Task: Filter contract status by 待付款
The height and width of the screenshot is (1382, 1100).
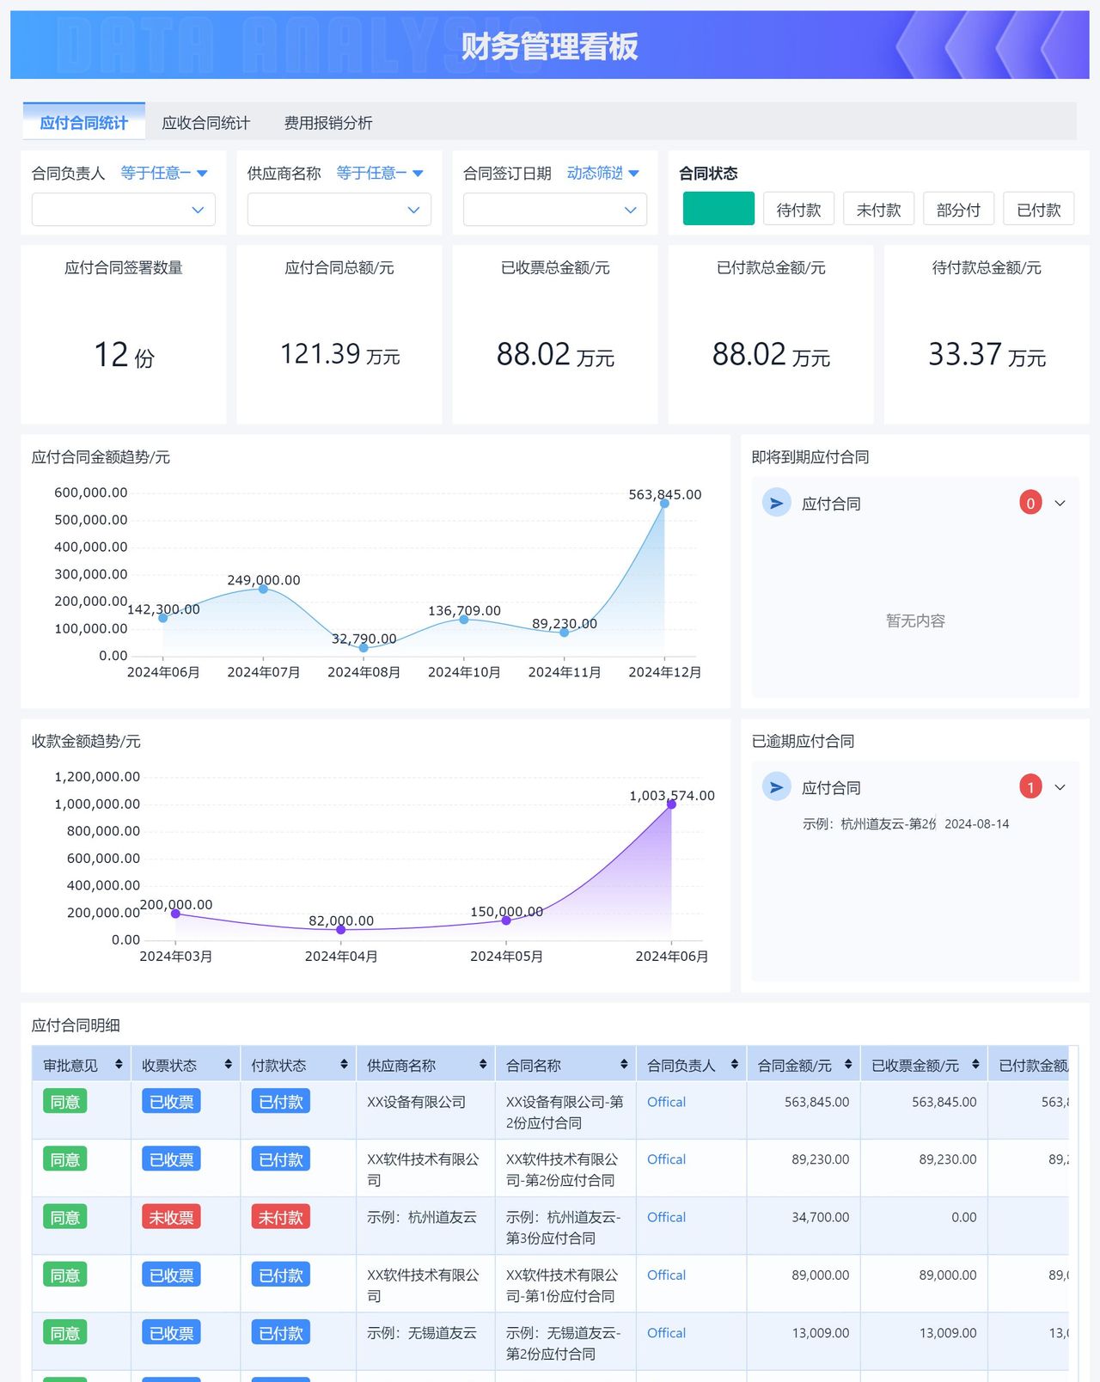Action: point(798,209)
